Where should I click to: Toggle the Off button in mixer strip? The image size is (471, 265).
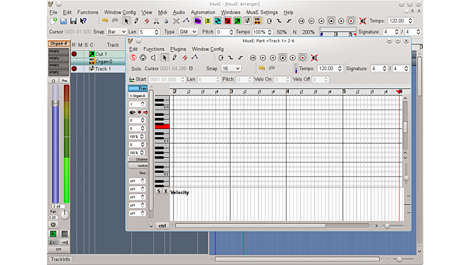58,249
